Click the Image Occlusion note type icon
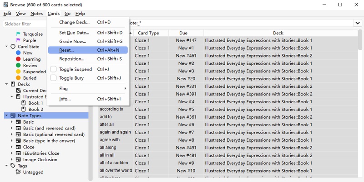 pos(18,160)
